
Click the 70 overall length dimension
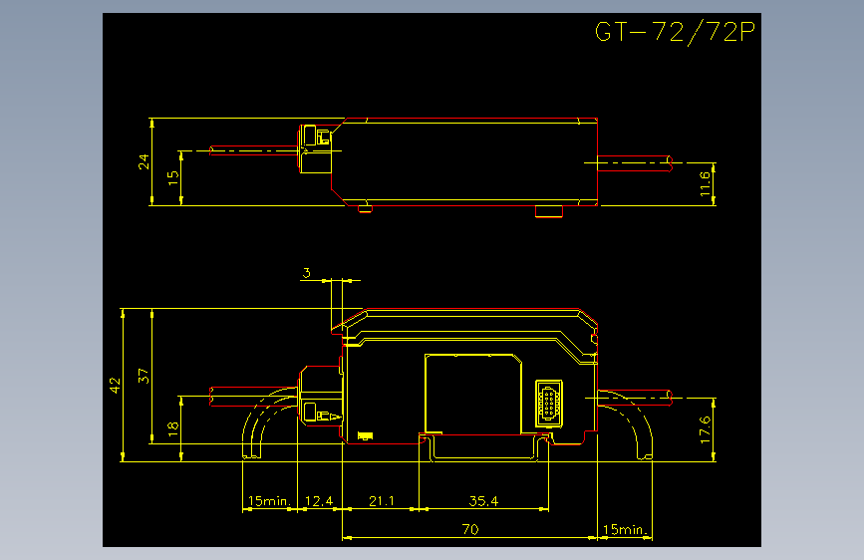pos(470,529)
